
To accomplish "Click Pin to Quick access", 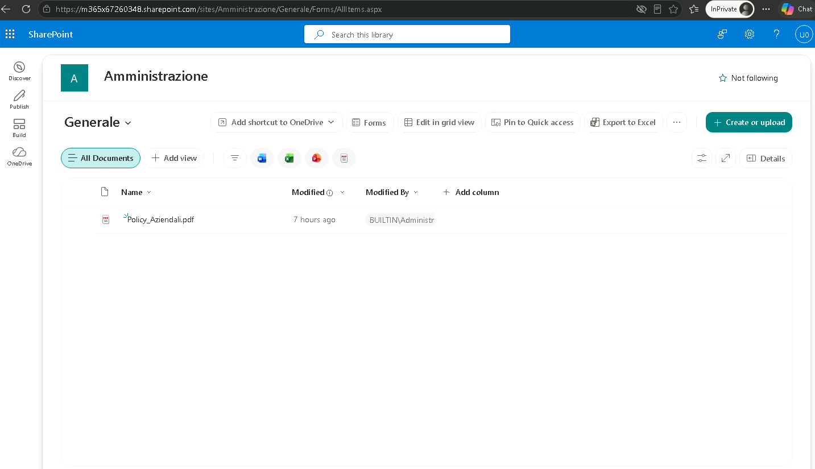I will coord(533,122).
